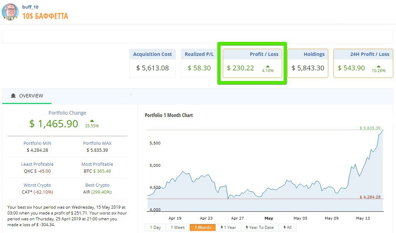Click the buff_10 username link
This screenshot has width=396, height=233.
click(x=30, y=7)
